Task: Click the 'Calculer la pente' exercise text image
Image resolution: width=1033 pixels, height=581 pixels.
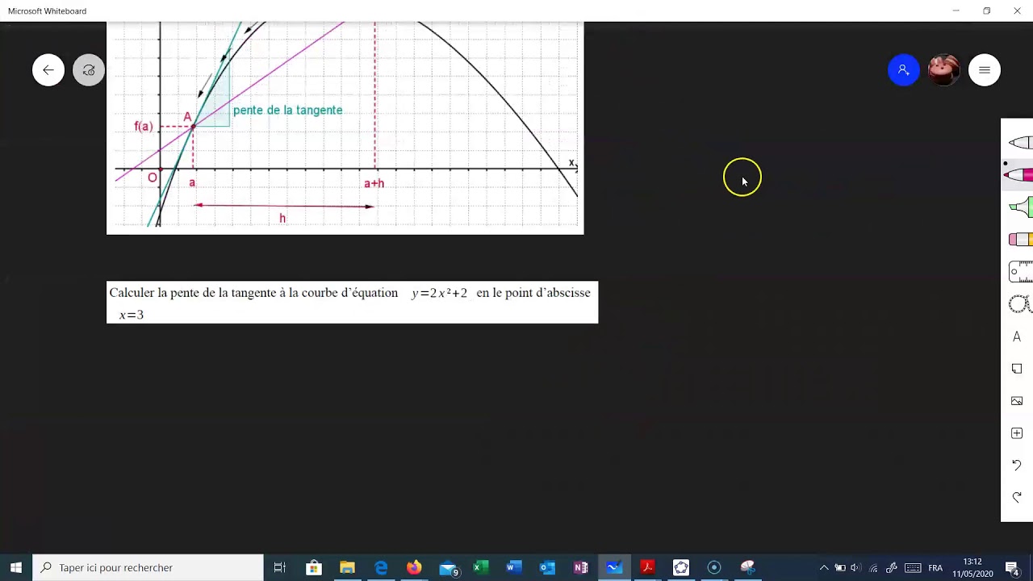Action: 352,303
